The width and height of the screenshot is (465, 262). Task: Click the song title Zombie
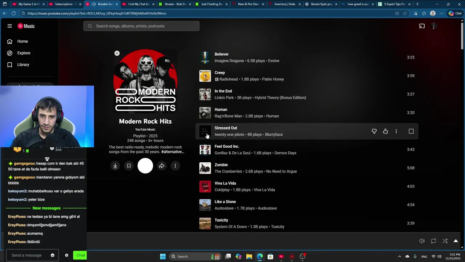tap(221, 165)
